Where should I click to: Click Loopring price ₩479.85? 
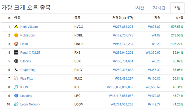tap(154, 96)
